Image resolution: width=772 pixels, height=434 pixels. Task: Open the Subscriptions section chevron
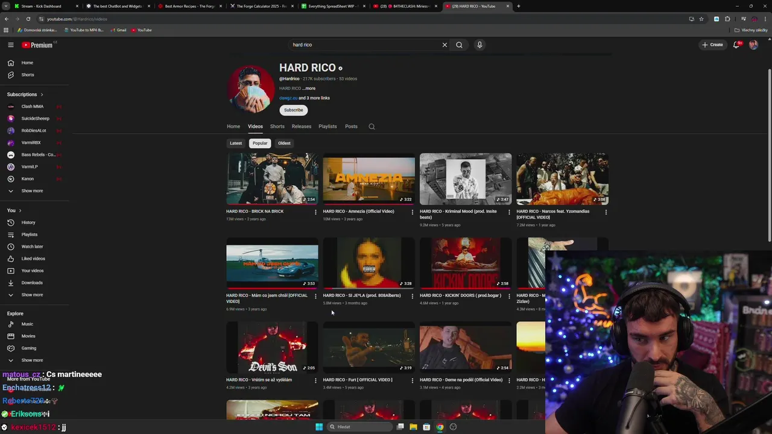tap(42, 95)
